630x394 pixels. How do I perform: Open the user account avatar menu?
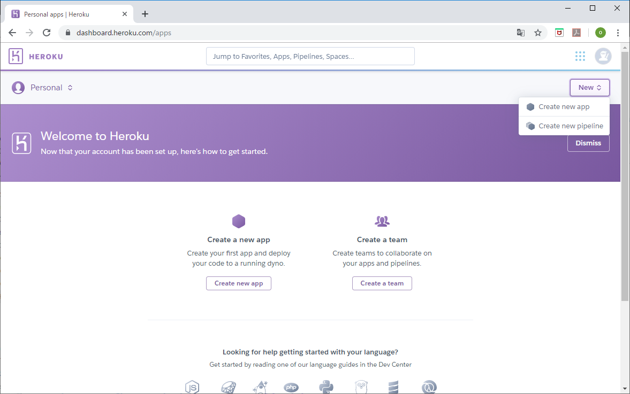(x=603, y=56)
